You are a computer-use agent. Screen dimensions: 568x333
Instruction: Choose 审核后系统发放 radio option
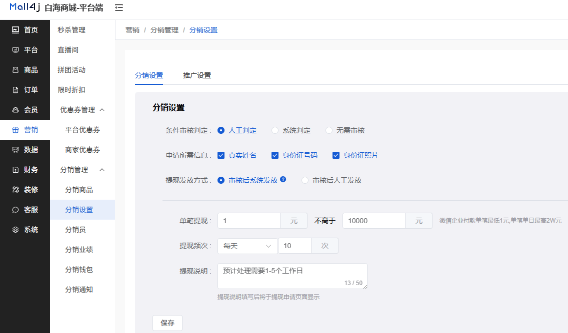[x=221, y=180]
